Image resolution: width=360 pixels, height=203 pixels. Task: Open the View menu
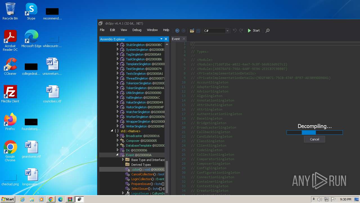coord(124,30)
